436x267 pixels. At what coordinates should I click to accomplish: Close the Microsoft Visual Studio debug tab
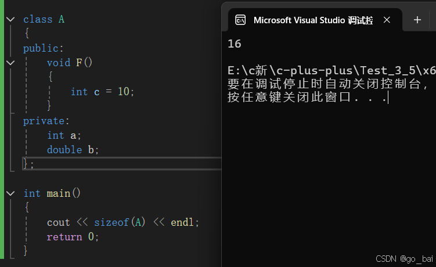(387, 20)
